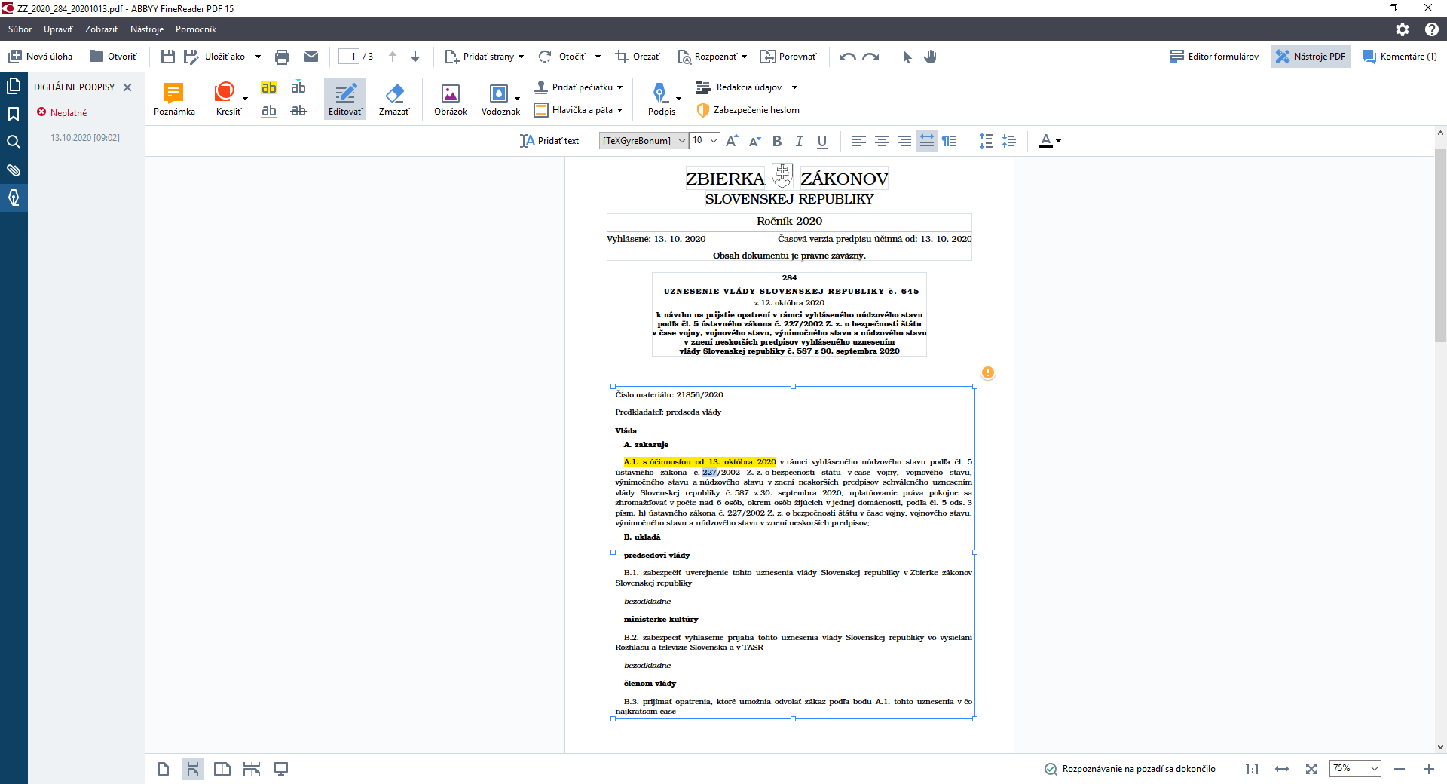
Task: Open the Attachments panel paperclip icon
Action: [x=14, y=170]
